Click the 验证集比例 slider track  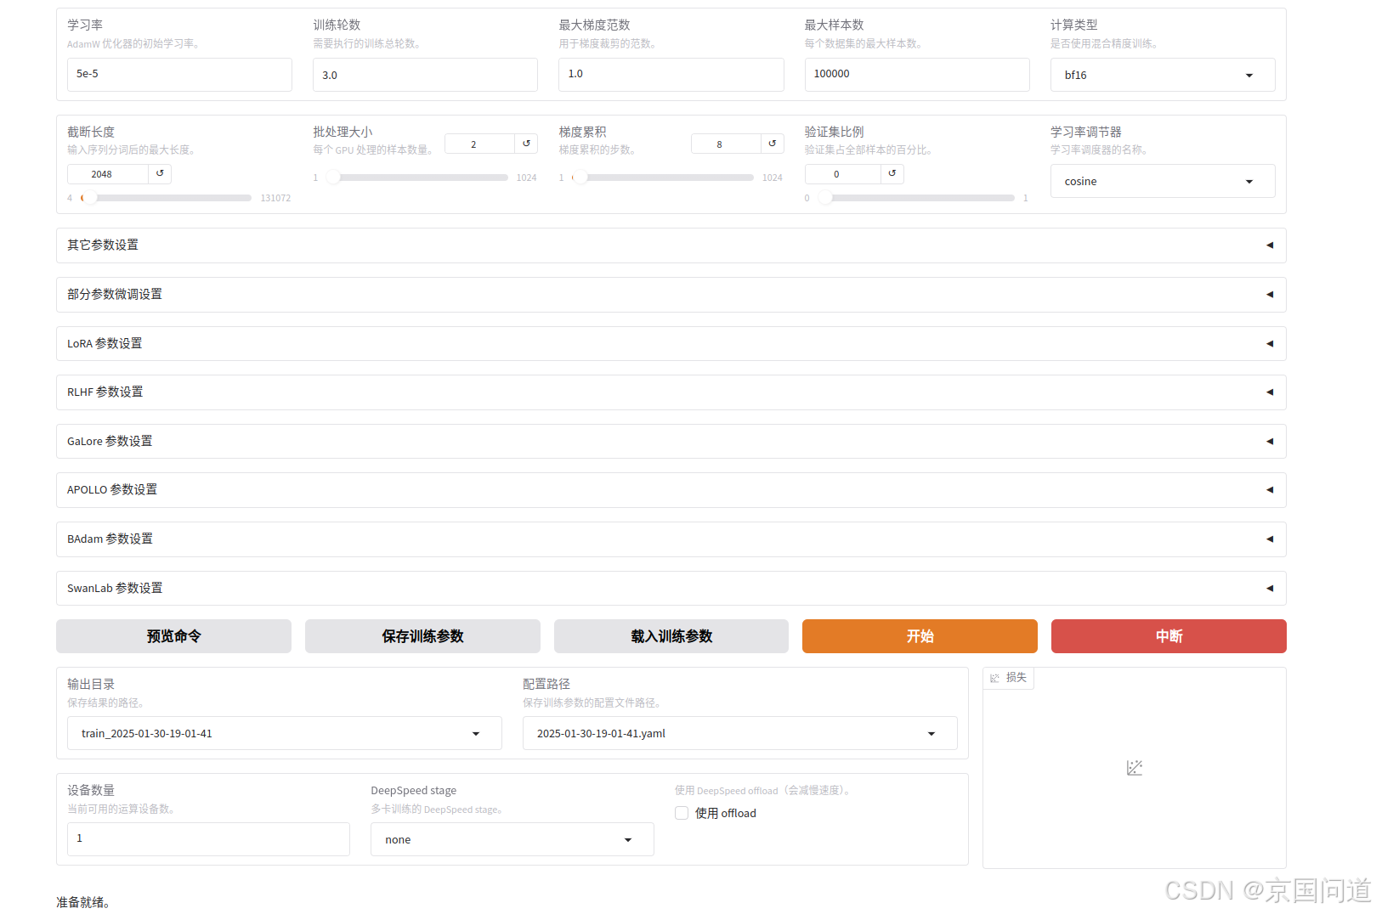point(916,198)
